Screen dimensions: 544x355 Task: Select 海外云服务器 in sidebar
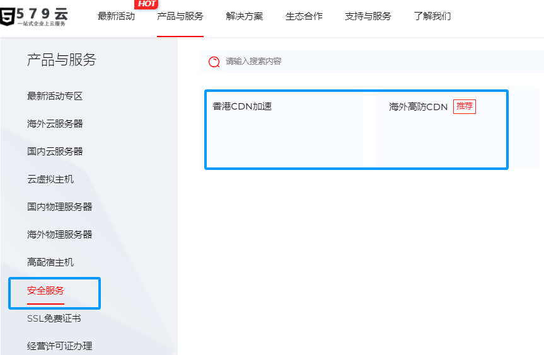click(x=55, y=124)
